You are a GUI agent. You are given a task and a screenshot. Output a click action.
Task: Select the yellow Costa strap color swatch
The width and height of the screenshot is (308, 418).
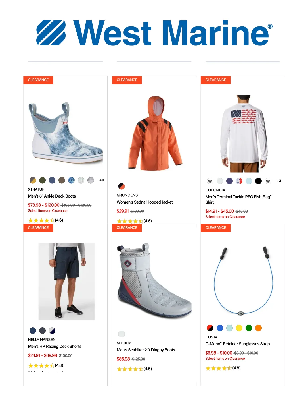click(x=239, y=328)
